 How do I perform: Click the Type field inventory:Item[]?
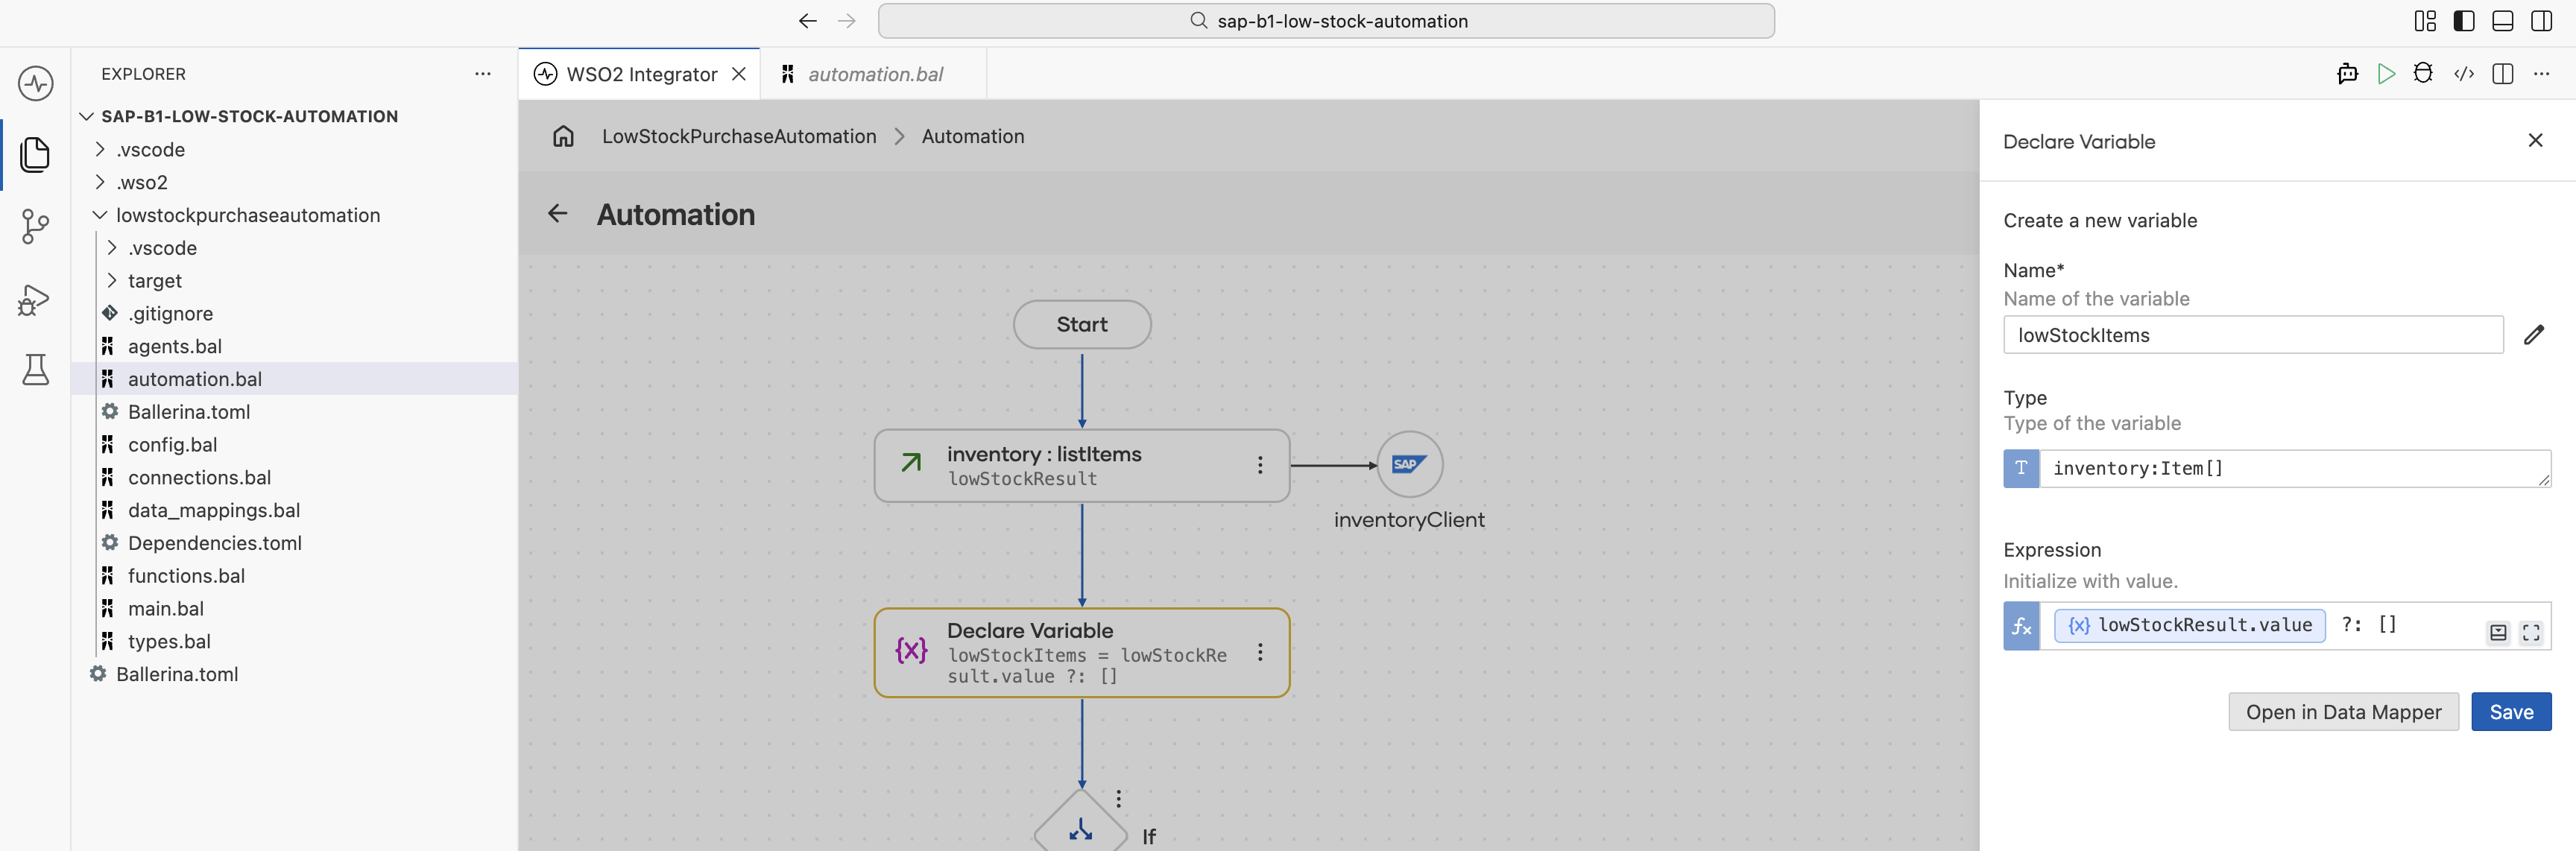(2295, 468)
